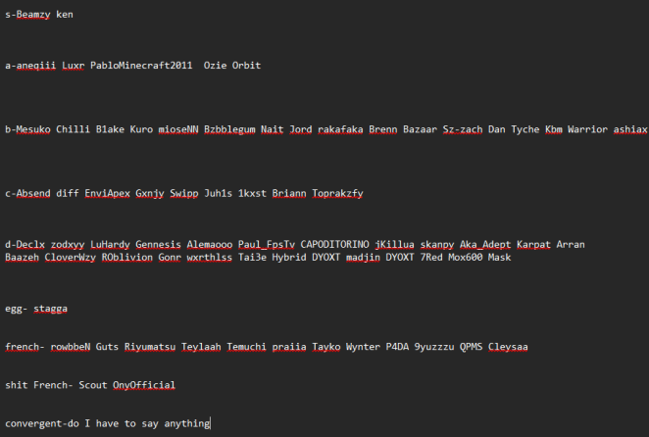Screen dimensions: 649x437
Task: Click the name 'Cleysaa'
Action: point(508,347)
